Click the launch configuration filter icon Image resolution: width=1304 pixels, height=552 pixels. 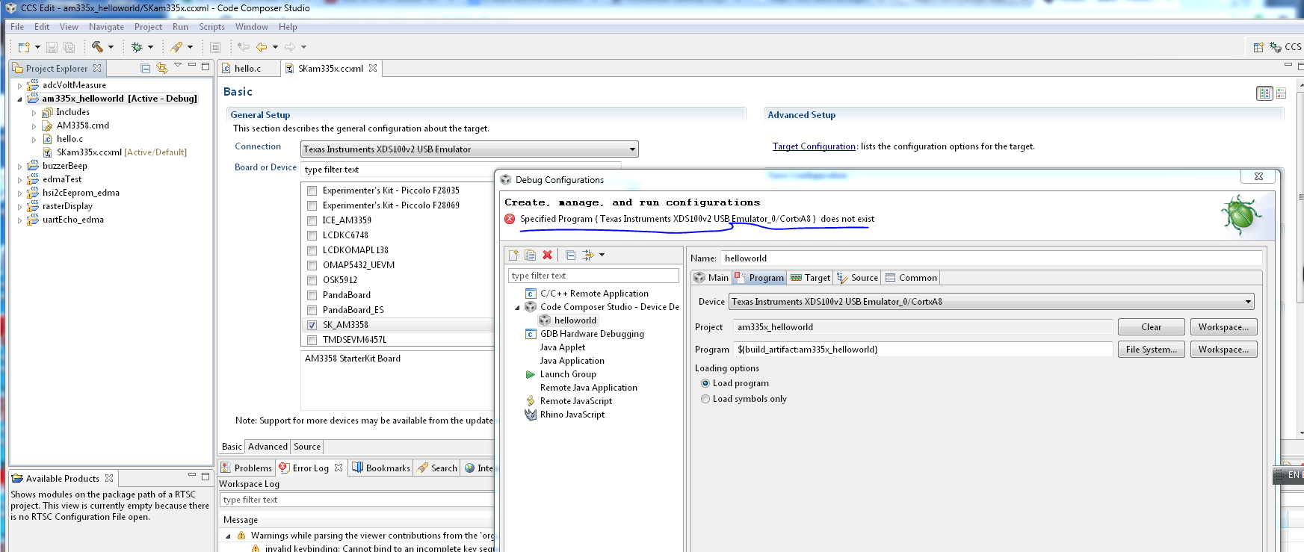click(588, 255)
